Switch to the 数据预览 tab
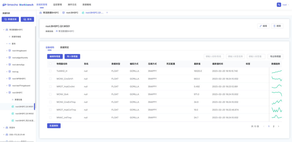Screen dimensions: 292x142 pyautogui.click(x=64, y=47)
